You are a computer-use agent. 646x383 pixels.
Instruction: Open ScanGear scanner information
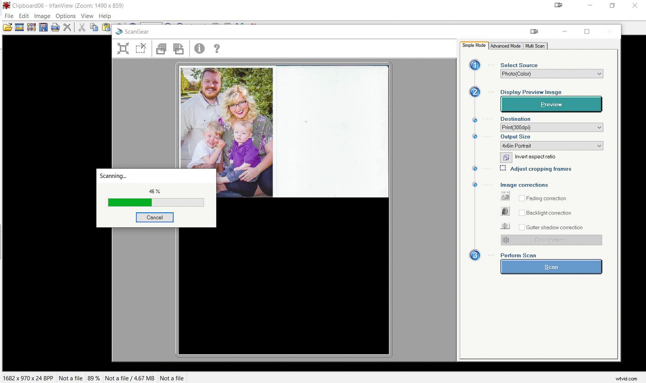199,48
